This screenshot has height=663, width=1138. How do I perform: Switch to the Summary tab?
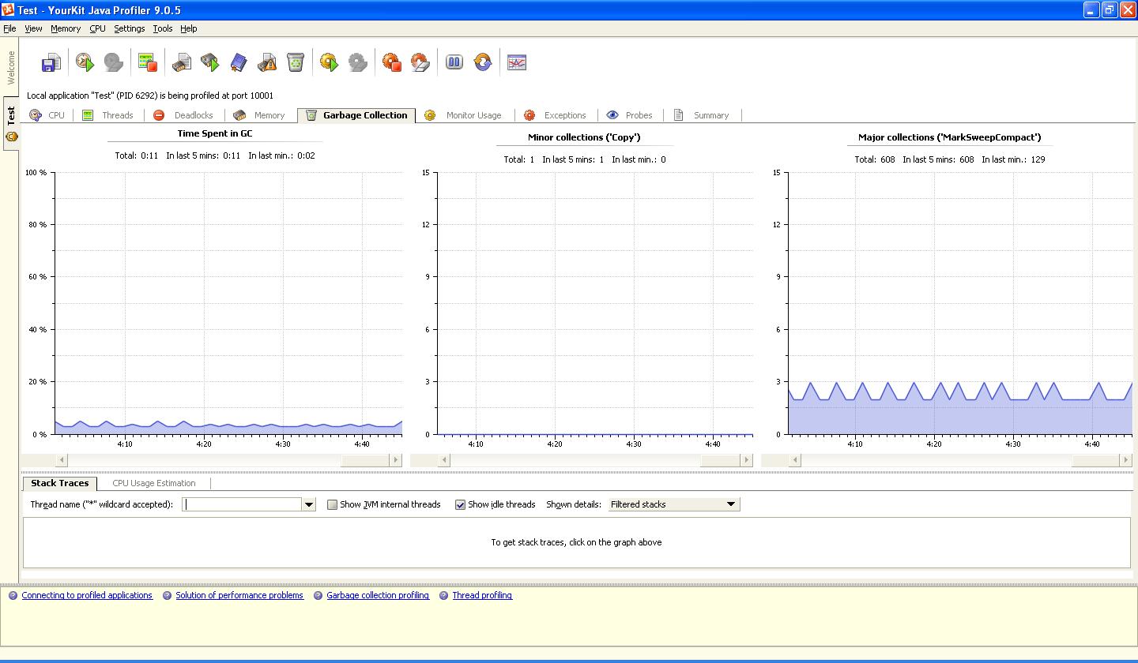click(702, 115)
